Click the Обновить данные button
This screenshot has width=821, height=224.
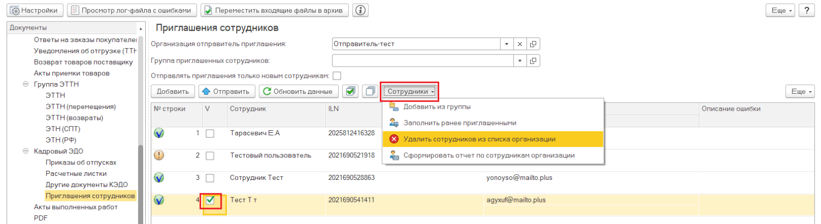tap(298, 91)
